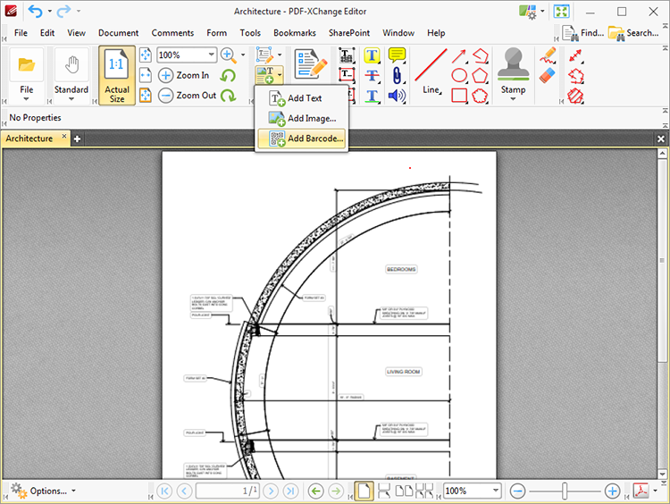670x504 pixels.
Task: Click the Zoom Out button
Action: click(187, 96)
